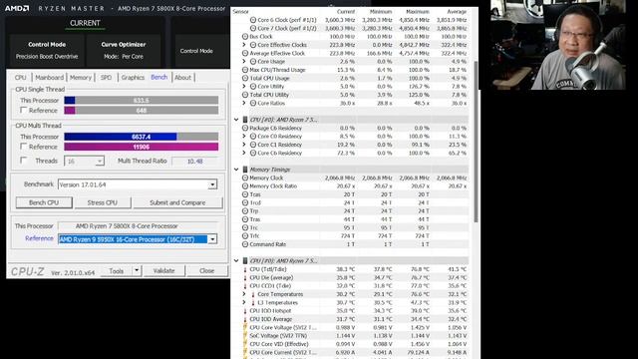This screenshot has height=359, width=638.
Task: Click the Trcd timing icon
Action: pos(245,202)
